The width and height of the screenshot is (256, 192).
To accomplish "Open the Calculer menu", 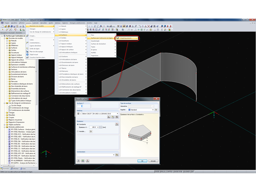I will (36, 23).
